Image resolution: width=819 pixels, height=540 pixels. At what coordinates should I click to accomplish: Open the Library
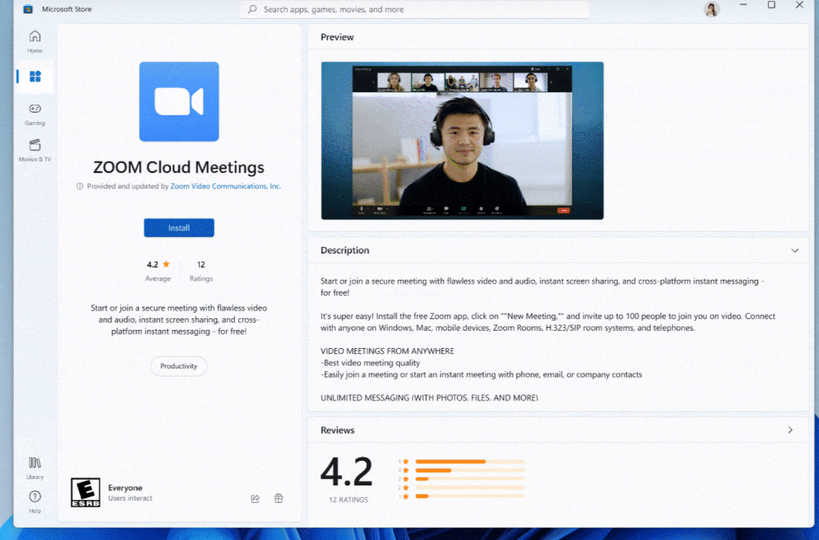(35, 467)
